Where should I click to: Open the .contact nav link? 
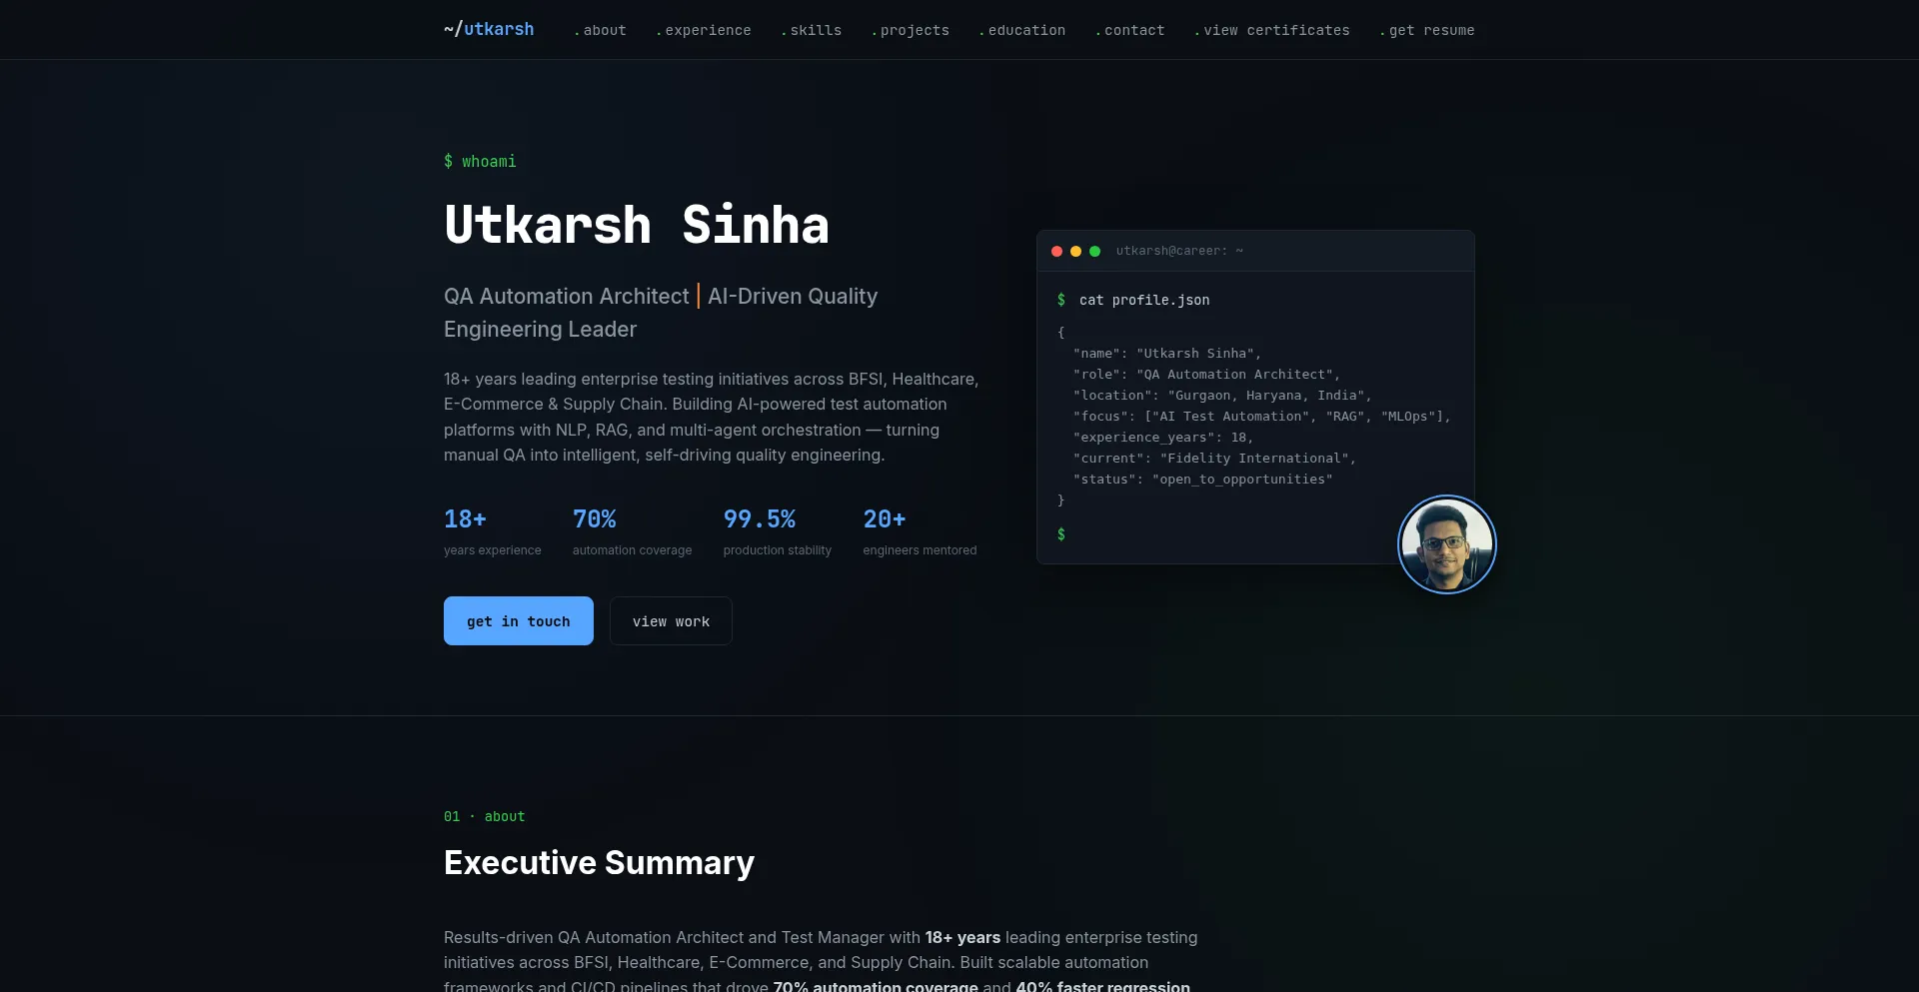tap(1129, 31)
